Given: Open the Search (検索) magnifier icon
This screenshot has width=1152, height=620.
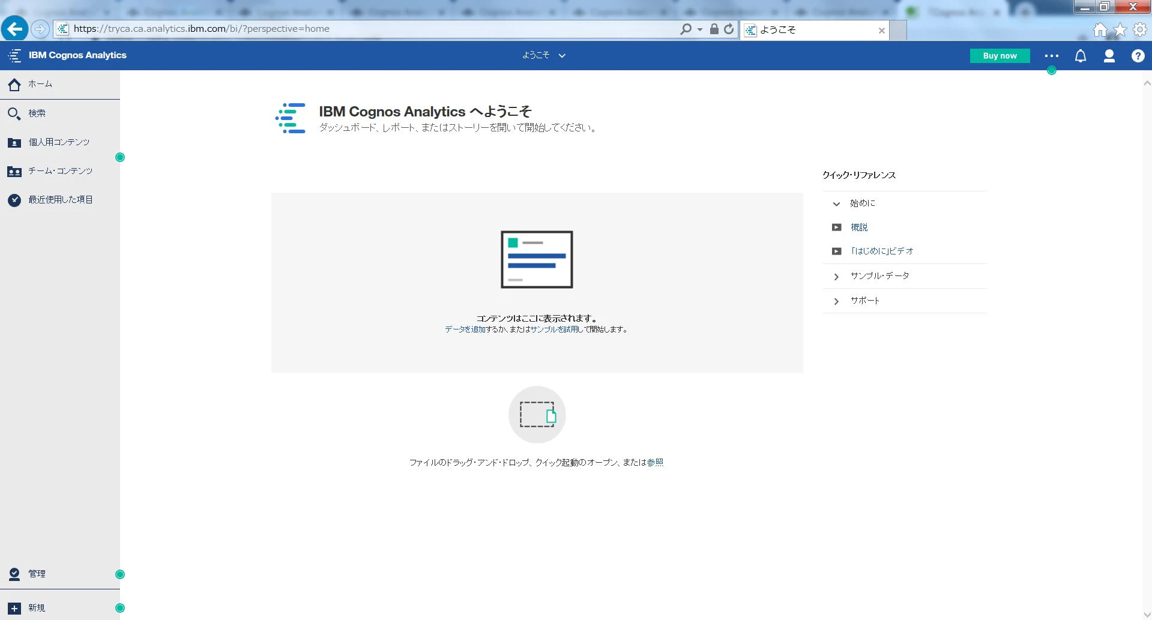Looking at the screenshot, I should (x=14, y=113).
